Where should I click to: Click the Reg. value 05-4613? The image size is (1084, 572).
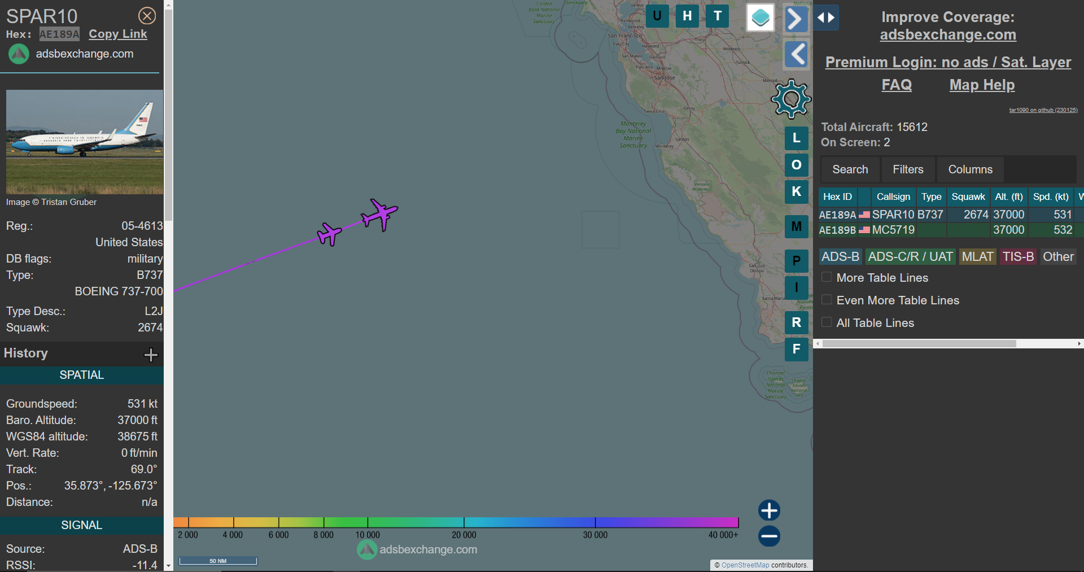point(142,226)
